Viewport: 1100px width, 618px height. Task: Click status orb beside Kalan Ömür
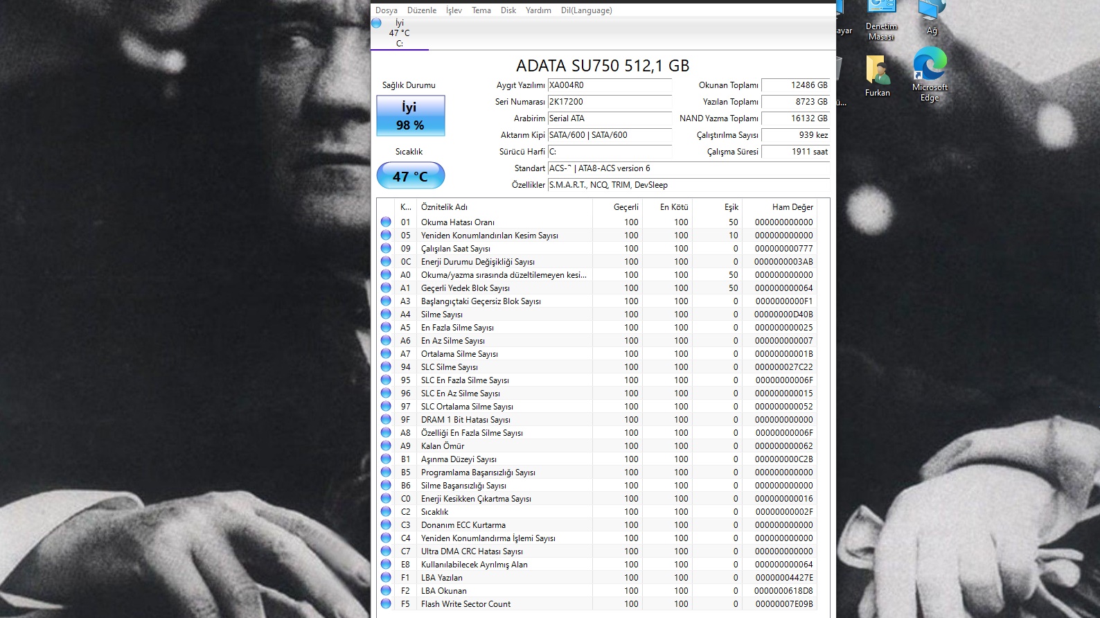[386, 445]
